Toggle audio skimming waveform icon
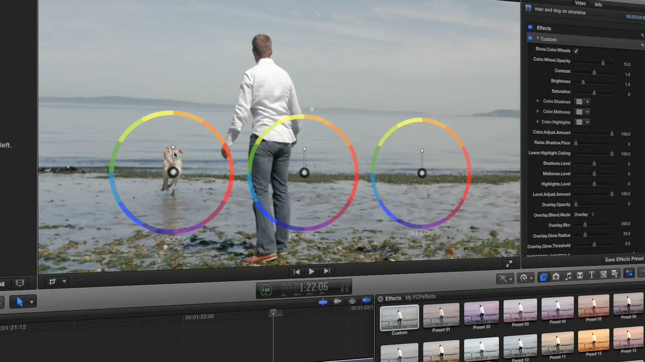 coord(338,301)
